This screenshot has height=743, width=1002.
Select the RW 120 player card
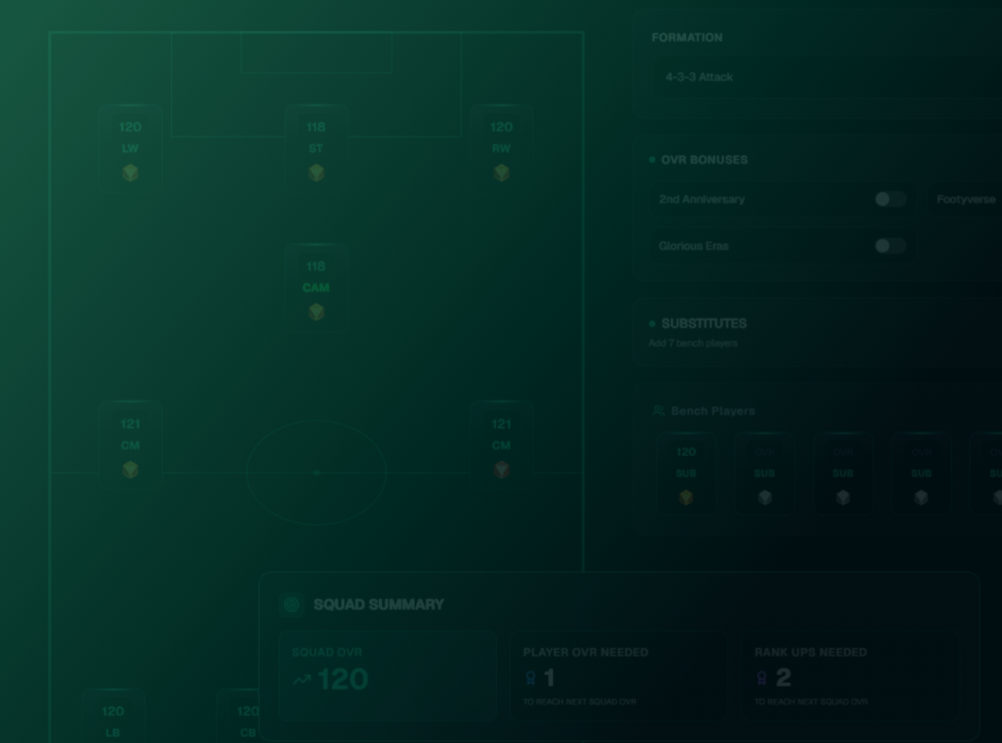[x=501, y=149]
